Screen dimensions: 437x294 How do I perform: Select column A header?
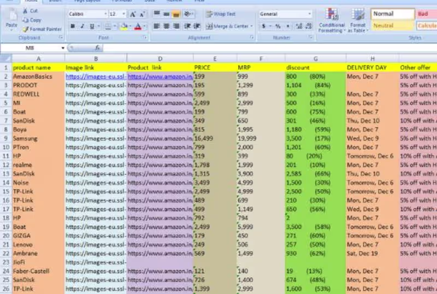[38, 58]
